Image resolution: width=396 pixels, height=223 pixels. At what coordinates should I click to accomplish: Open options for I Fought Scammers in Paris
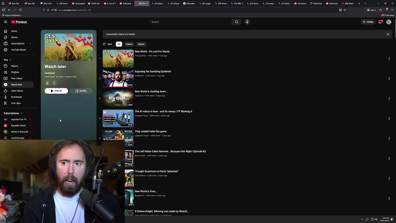coord(389,178)
